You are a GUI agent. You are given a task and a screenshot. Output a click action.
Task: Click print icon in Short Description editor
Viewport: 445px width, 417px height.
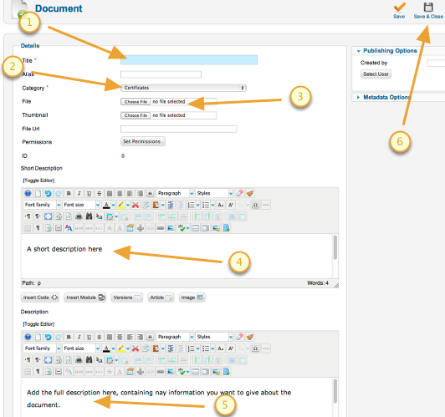(79, 216)
